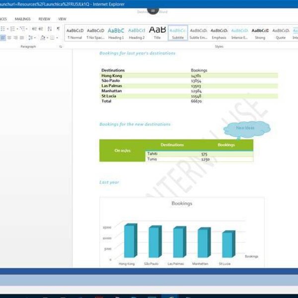Screen dimensions: 298x298
Task: Apply bullet list formatting
Action: tap(2, 29)
